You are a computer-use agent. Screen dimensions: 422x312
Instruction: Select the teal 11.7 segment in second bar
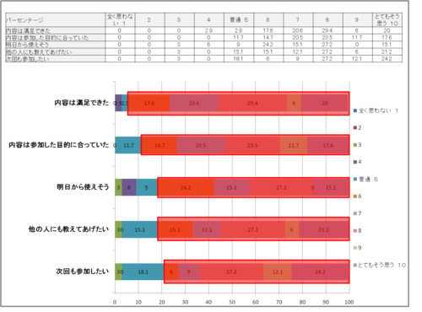(x=128, y=145)
